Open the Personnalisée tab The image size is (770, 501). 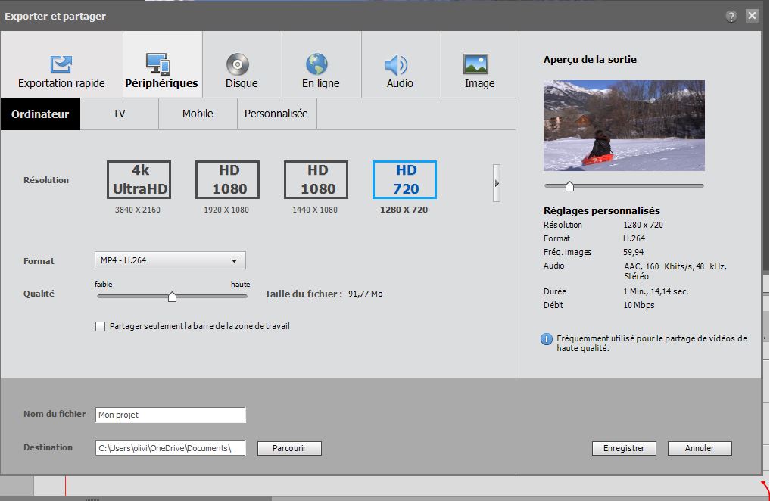click(276, 114)
